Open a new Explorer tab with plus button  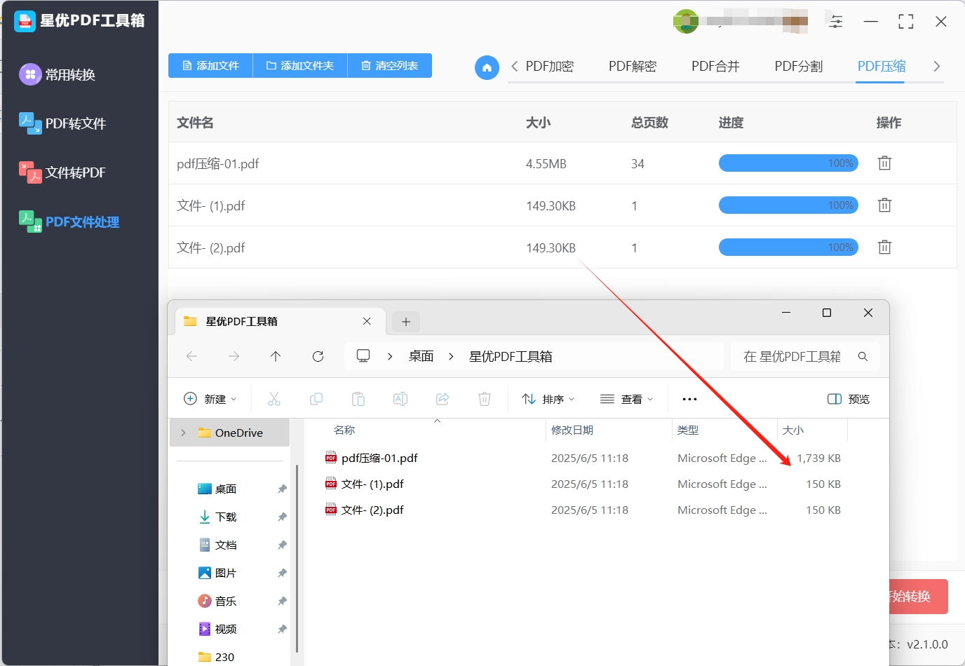pyautogui.click(x=405, y=322)
